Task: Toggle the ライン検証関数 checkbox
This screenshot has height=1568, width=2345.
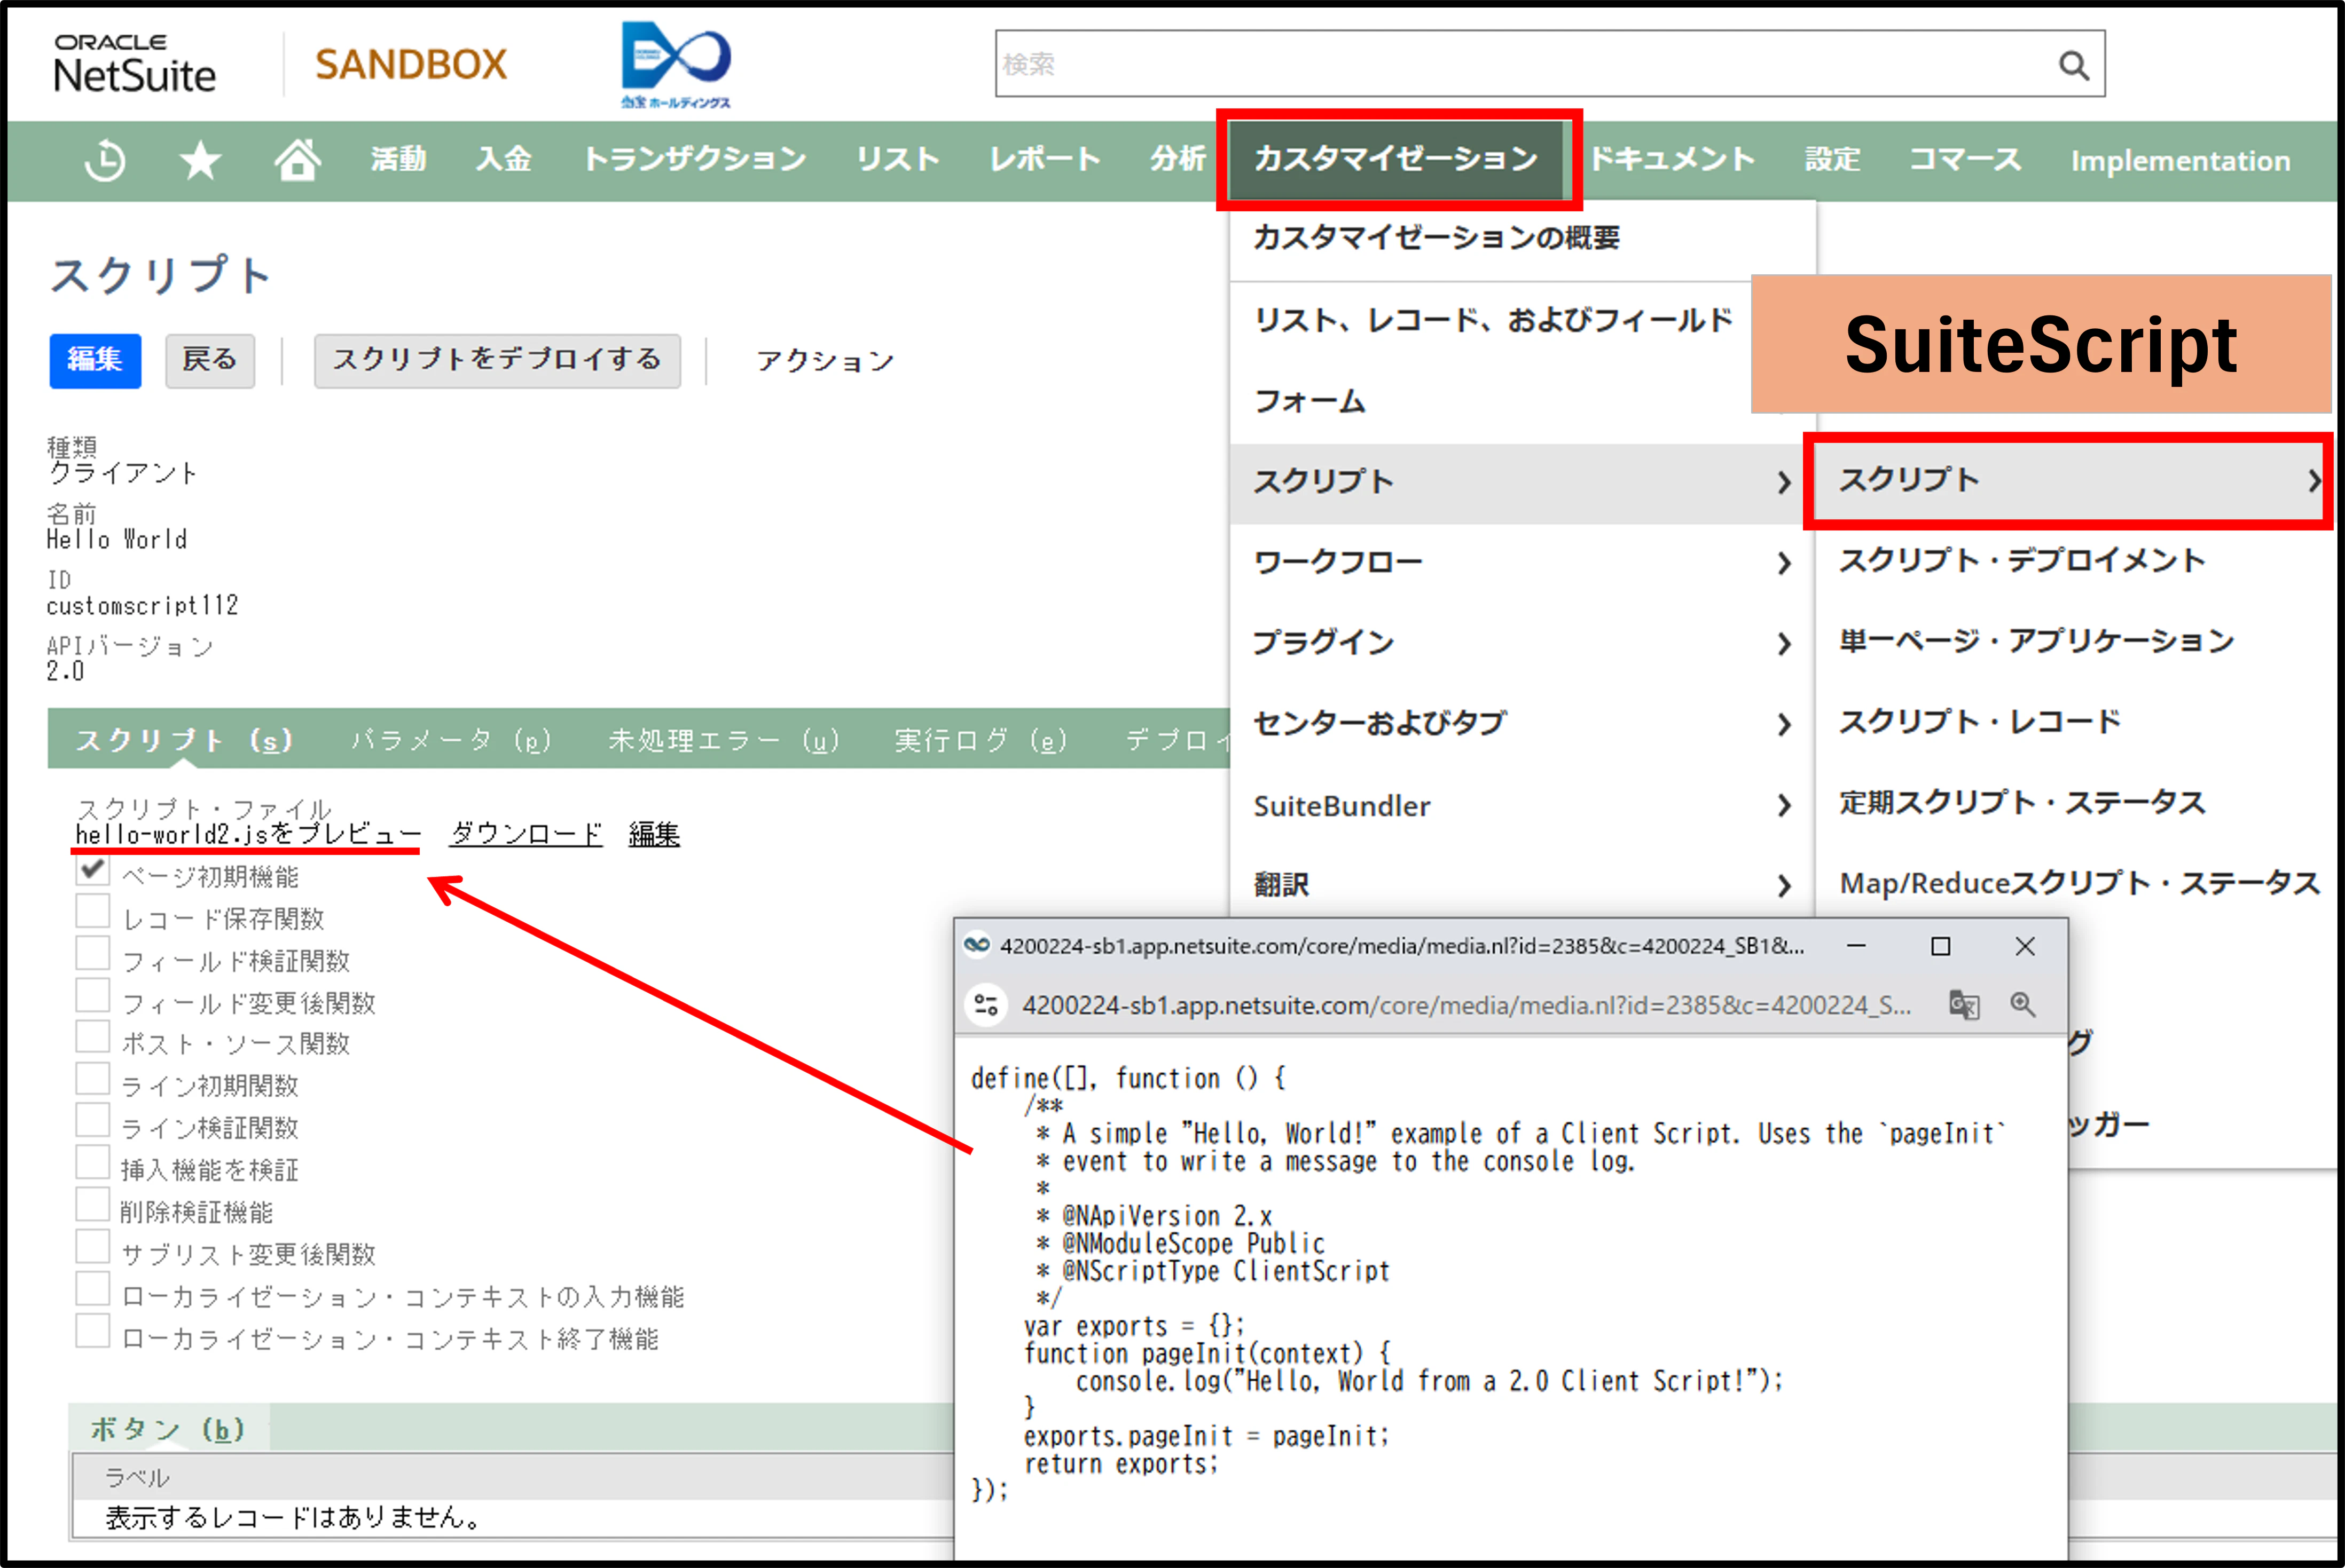Action: pyautogui.click(x=93, y=1121)
